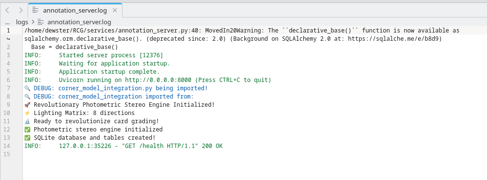The width and height of the screenshot is (487, 180).
Task: Click 'Waiting for application startup.' line
Action: (x=114, y=64)
